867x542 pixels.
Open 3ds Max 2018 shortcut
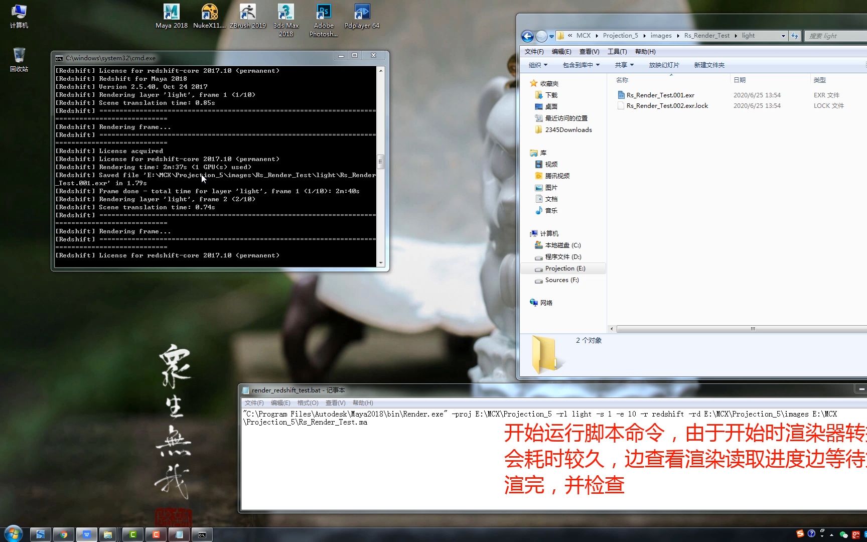tap(285, 13)
